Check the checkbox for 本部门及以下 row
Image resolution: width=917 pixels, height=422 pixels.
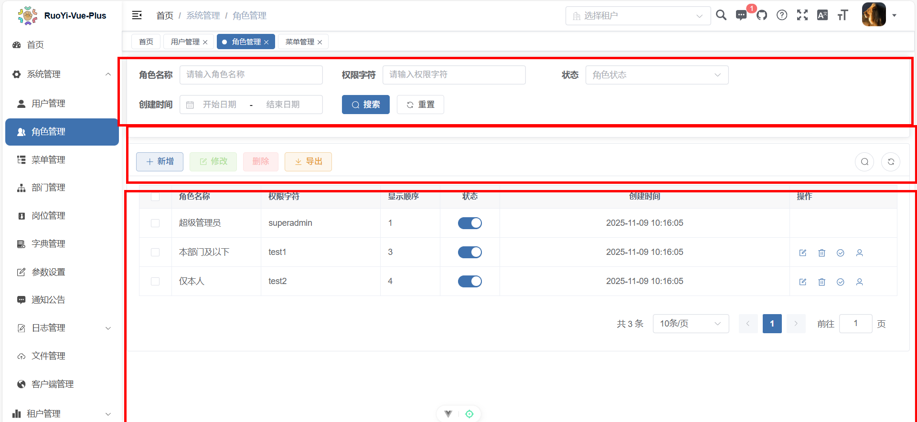(155, 252)
